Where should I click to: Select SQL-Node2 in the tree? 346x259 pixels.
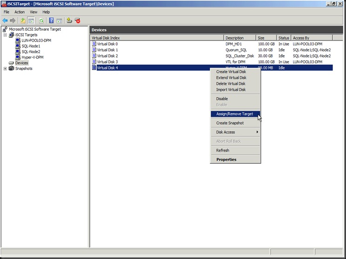tap(31, 52)
